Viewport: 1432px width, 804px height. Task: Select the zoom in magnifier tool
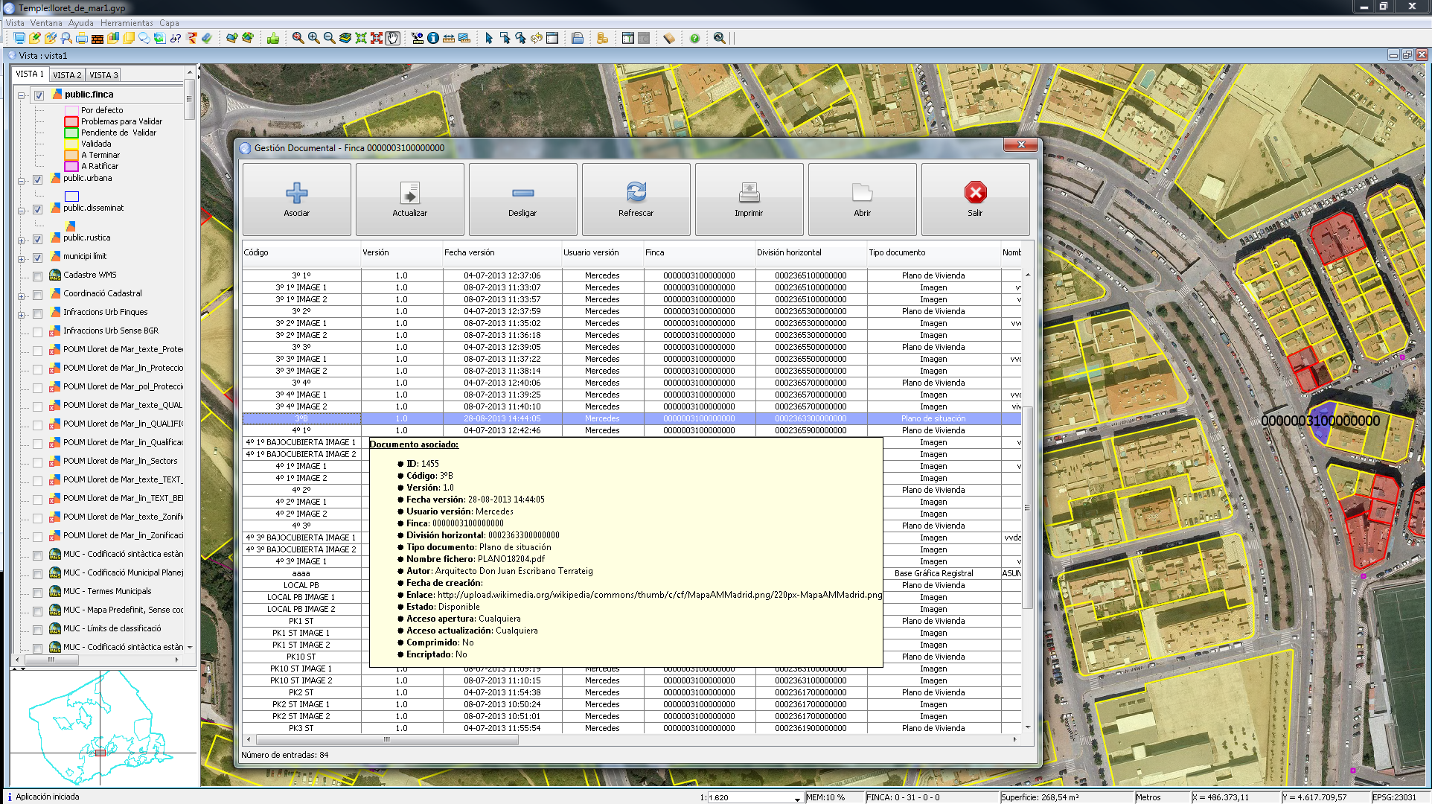coord(313,38)
